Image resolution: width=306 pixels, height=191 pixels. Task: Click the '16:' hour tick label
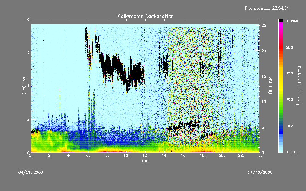point(184,155)
